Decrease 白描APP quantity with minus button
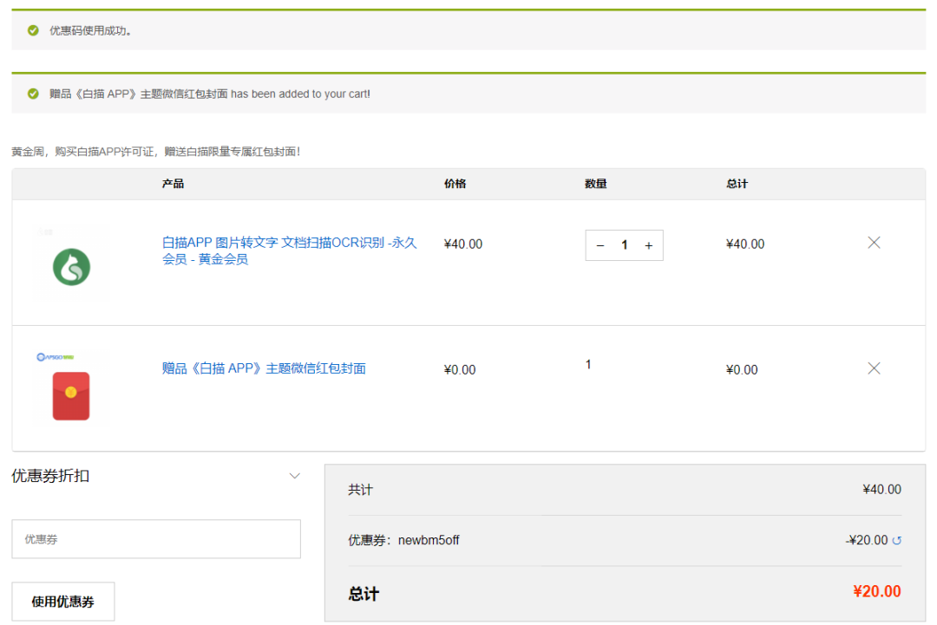 600,245
